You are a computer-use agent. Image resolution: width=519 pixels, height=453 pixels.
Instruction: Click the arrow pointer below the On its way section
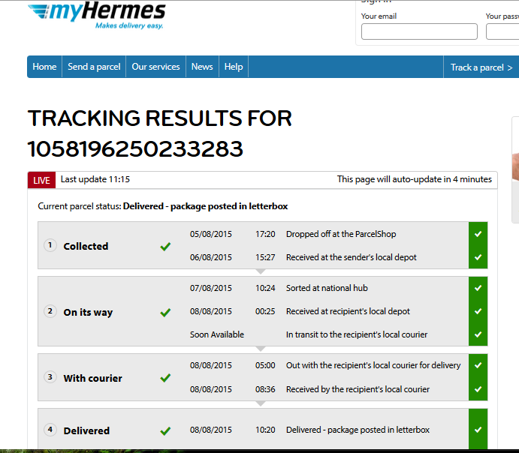point(261,349)
